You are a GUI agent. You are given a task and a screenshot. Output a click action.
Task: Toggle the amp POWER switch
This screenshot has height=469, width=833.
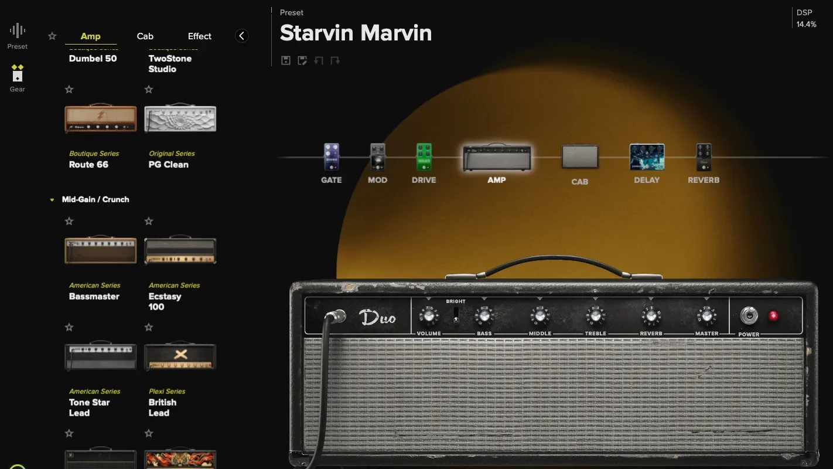(x=749, y=316)
